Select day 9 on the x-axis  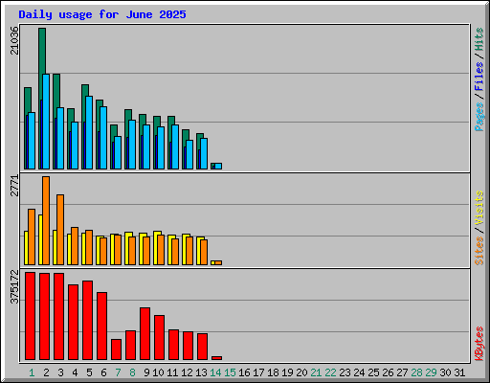pyautogui.click(x=146, y=372)
